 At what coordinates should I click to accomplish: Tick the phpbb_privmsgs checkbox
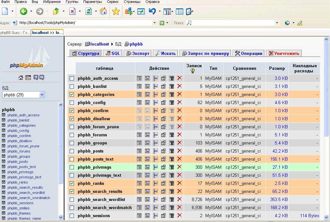point(72,167)
